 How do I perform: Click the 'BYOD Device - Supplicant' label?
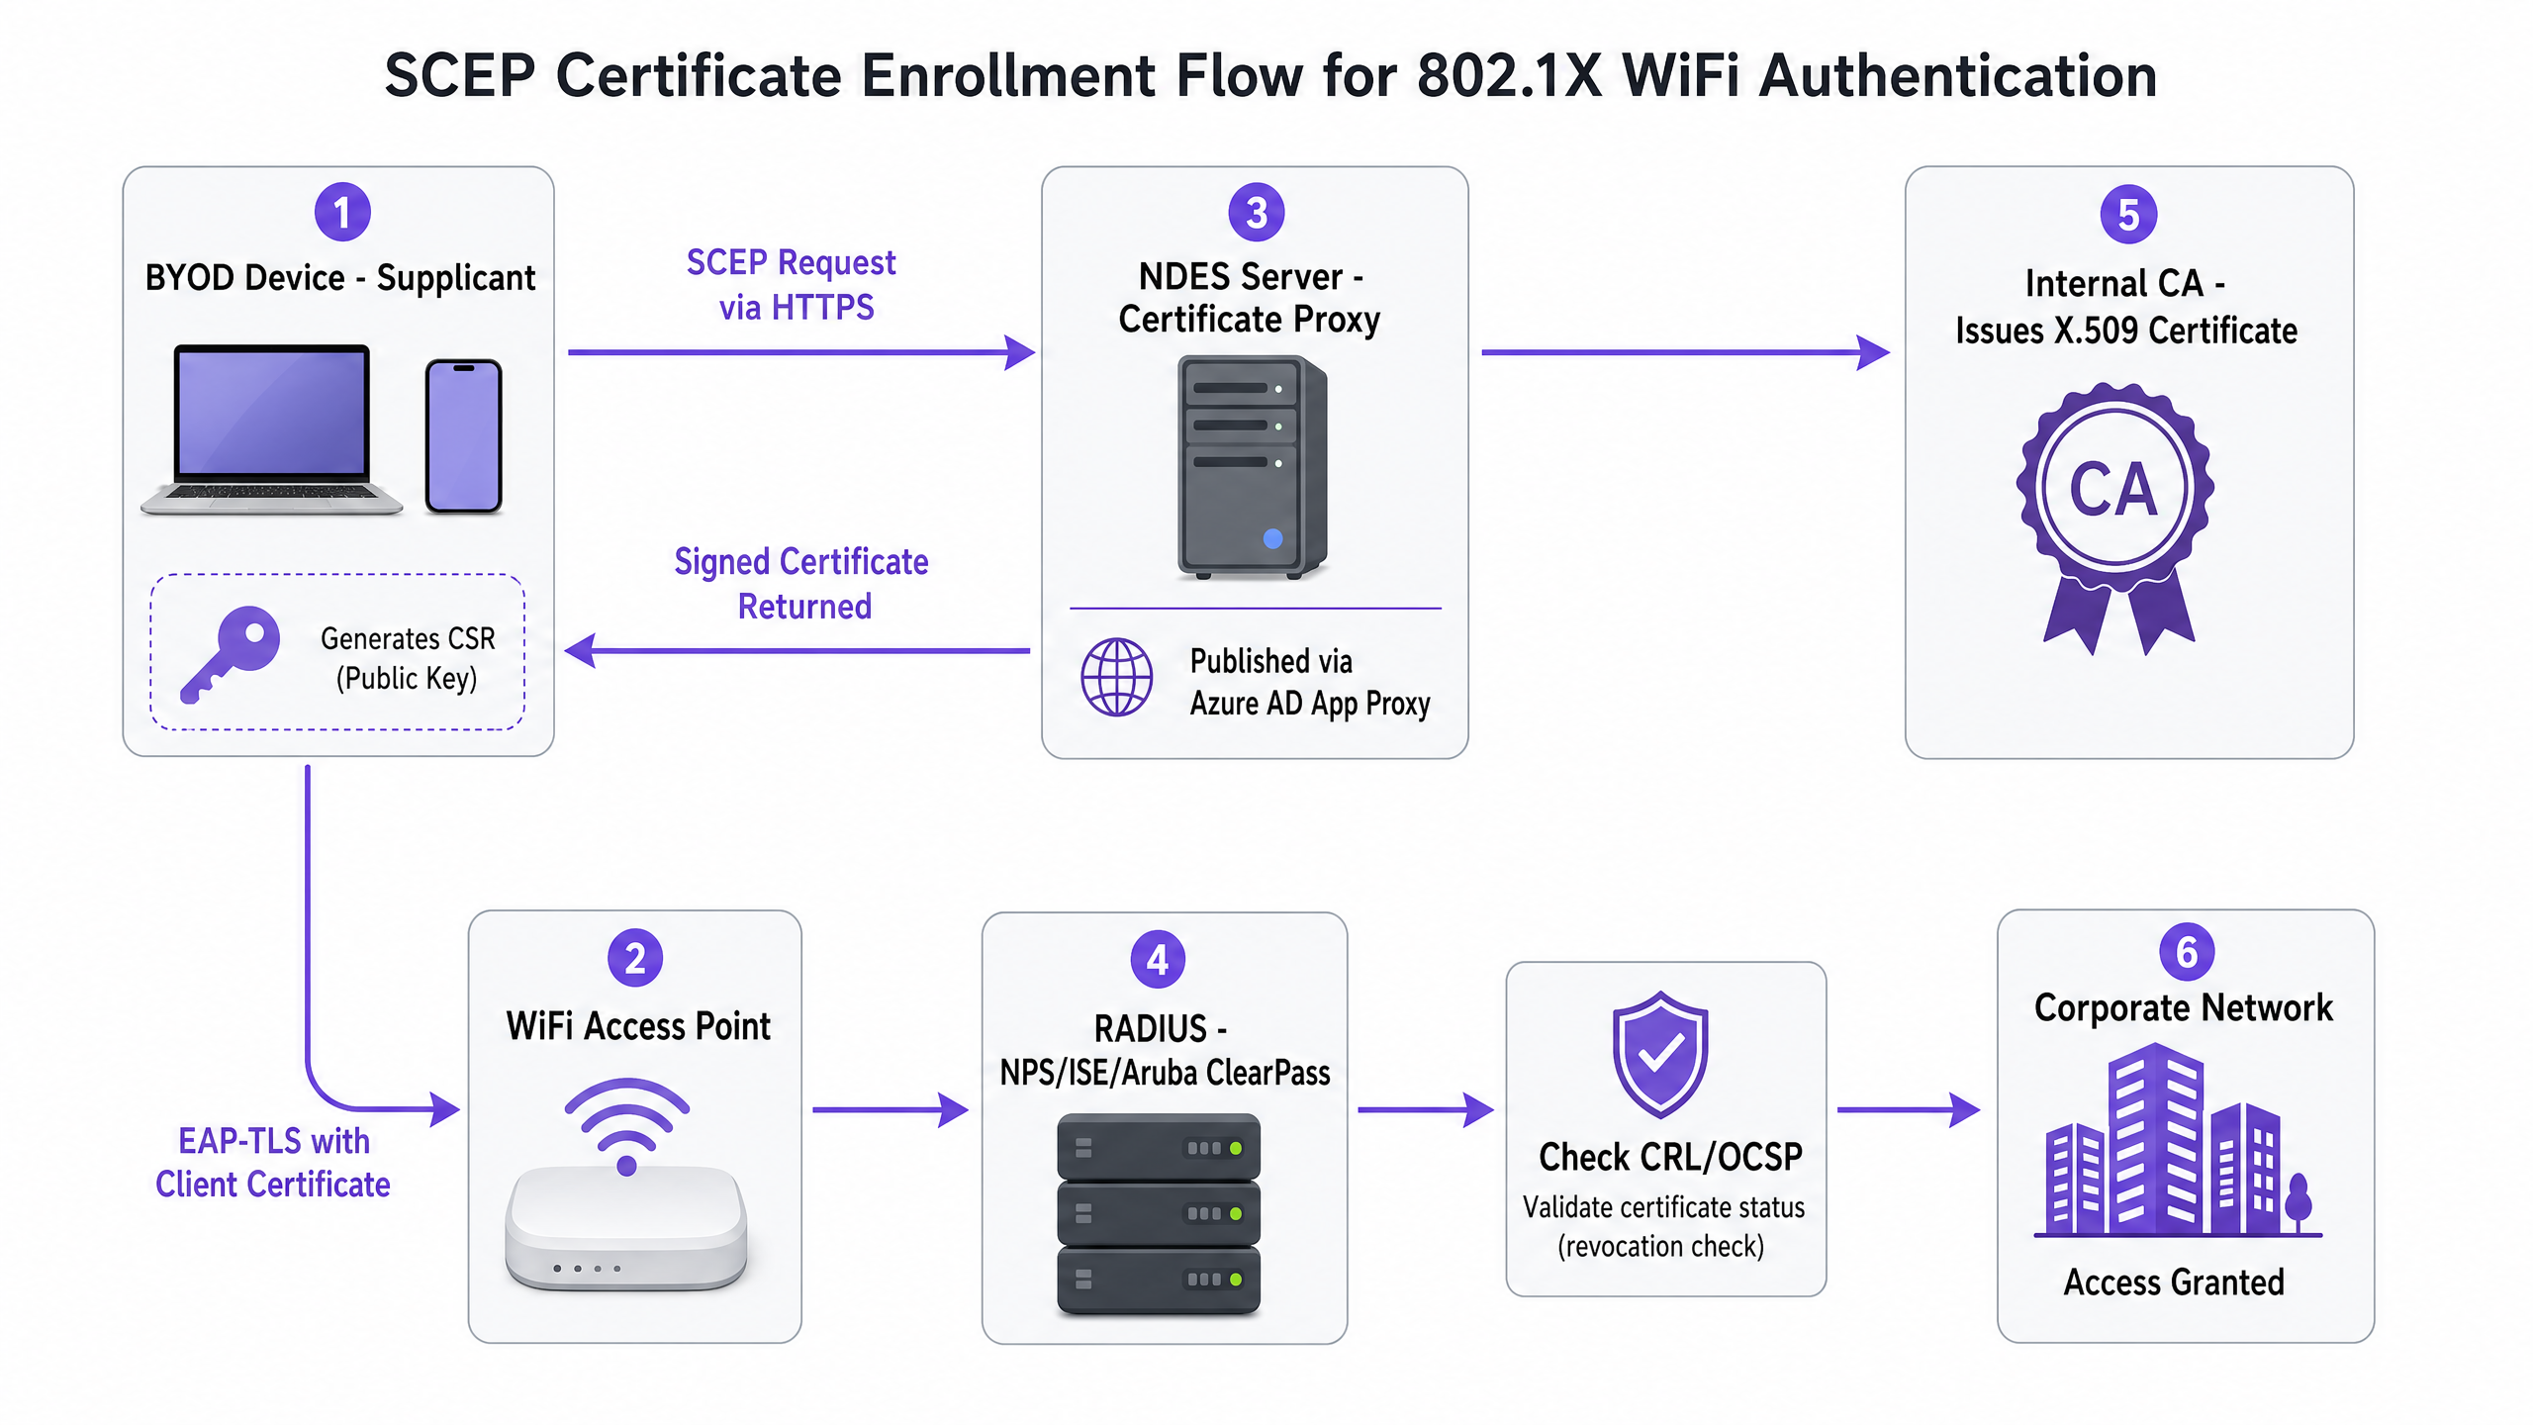(340, 278)
